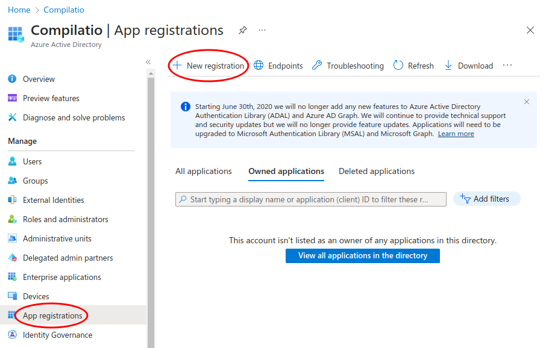This screenshot has height=348, width=549.
Task: Open Identity Governance
Action: (x=54, y=334)
